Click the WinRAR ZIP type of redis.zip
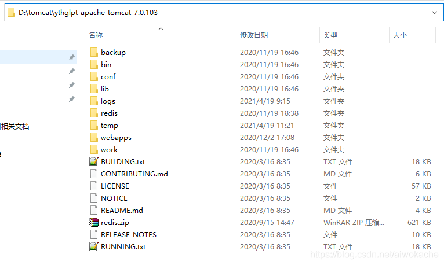Screen dimensions: 444x265 354,222
